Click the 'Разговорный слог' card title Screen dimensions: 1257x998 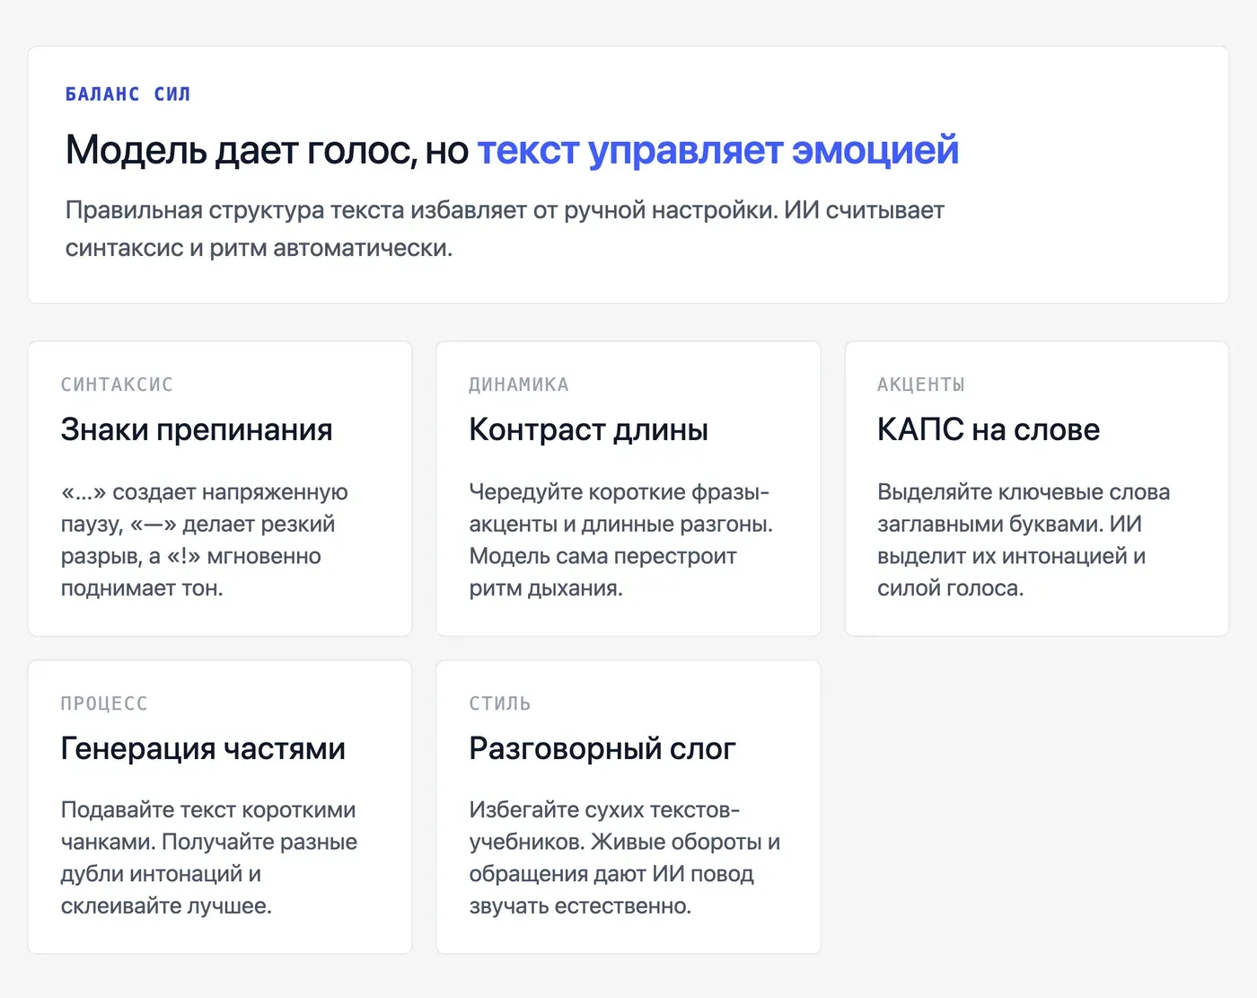click(x=602, y=748)
